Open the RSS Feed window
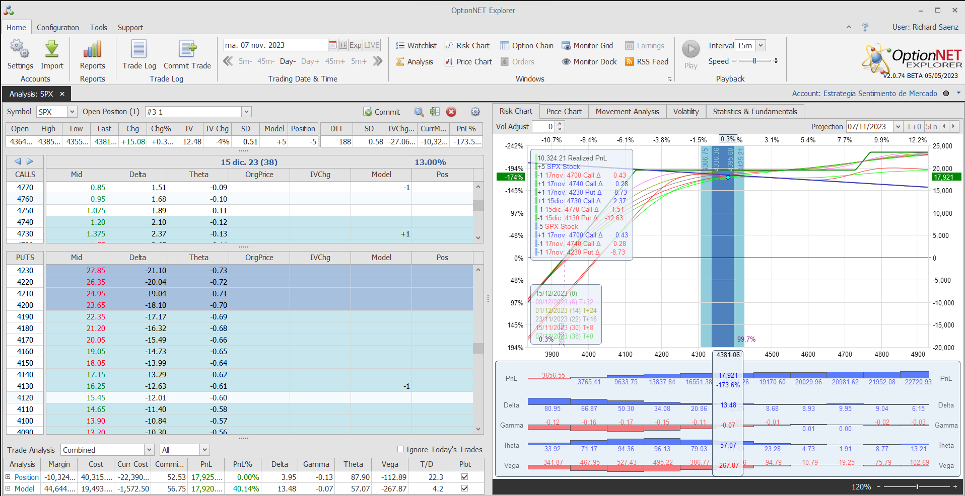 click(x=647, y=61)
